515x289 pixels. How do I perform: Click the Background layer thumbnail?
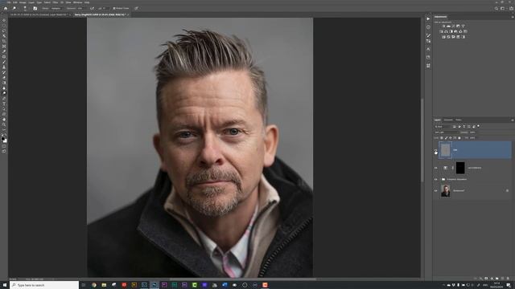pos(445,190)
